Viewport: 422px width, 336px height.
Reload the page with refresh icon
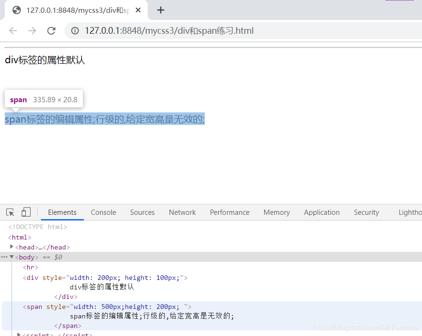click(x=51, y=30)
